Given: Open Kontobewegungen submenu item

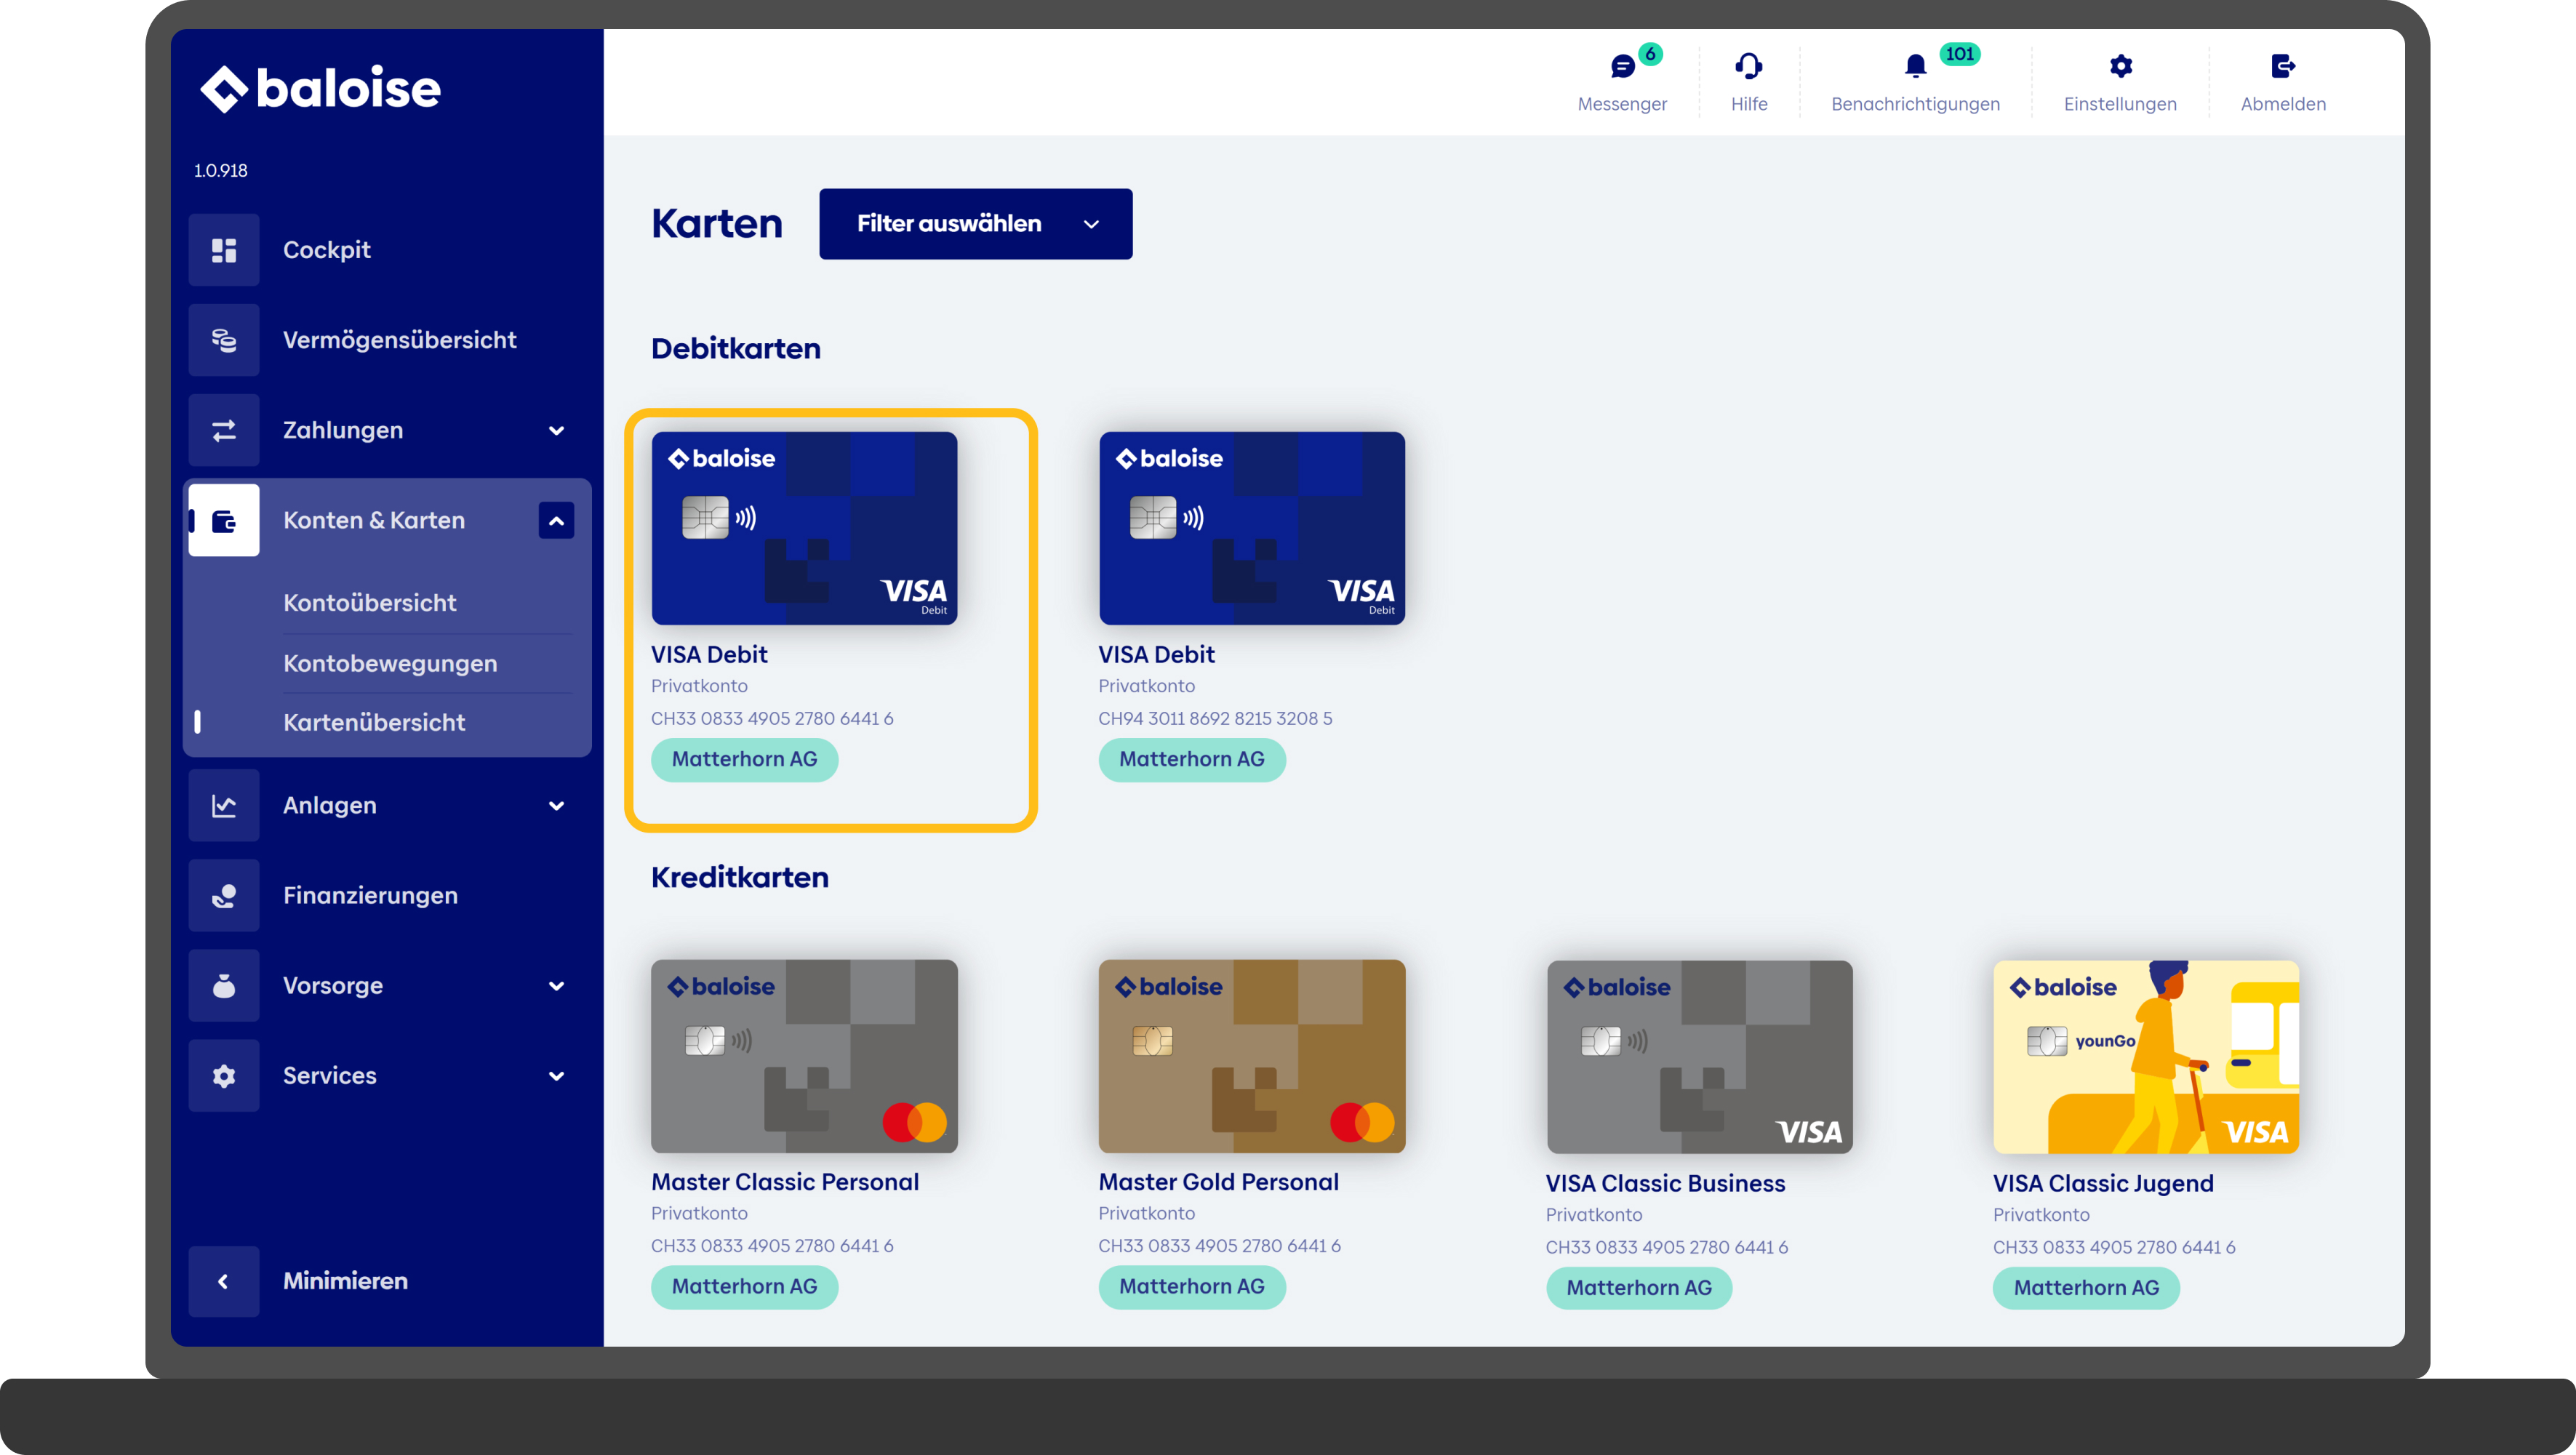Looking at the screenshot, I should point(390,663).
